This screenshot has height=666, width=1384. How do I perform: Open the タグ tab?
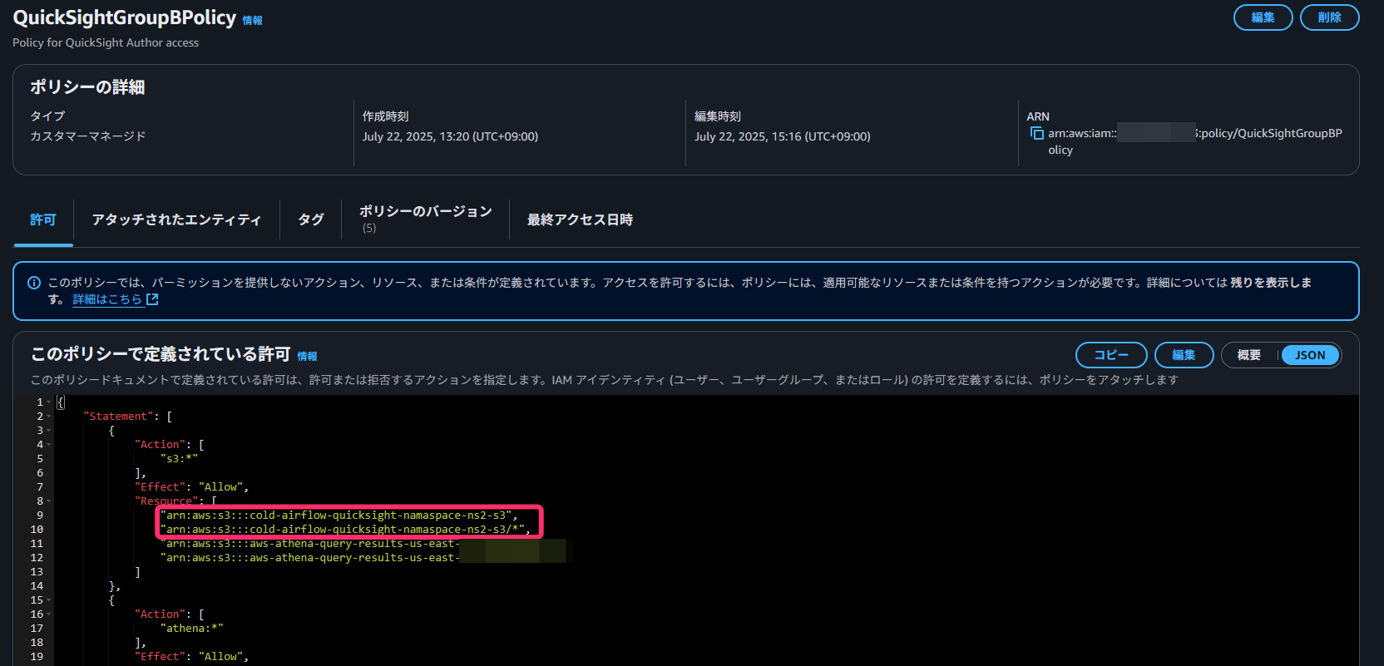point(310,220)
